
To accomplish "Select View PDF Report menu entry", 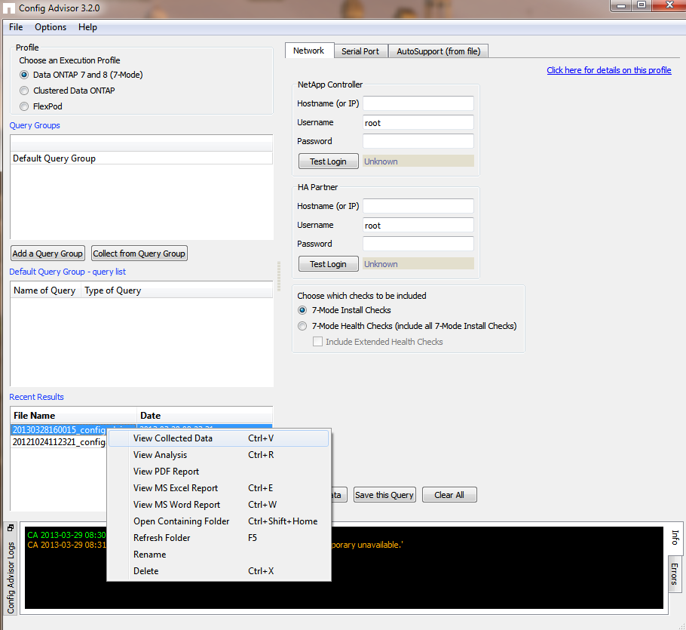I will click(x=219, y=472).
